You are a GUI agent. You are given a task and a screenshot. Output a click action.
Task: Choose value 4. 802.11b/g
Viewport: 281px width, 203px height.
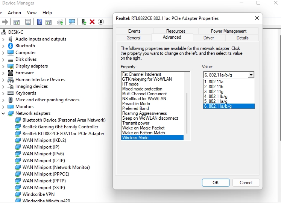[x=229, y=96]
